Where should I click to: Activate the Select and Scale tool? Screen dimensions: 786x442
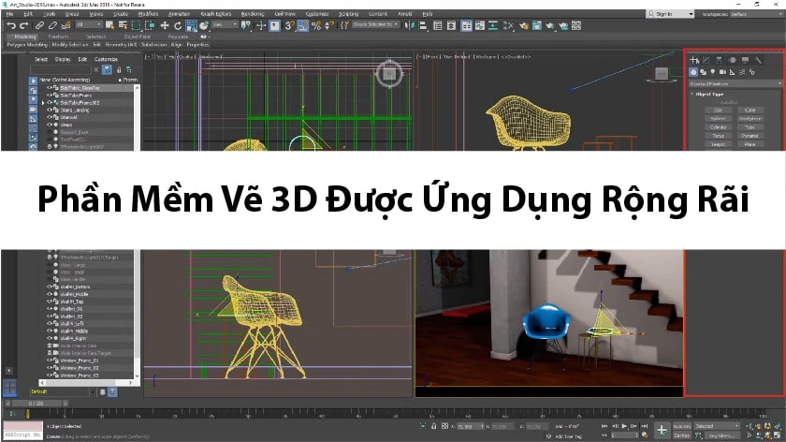(x=191, y=25)
